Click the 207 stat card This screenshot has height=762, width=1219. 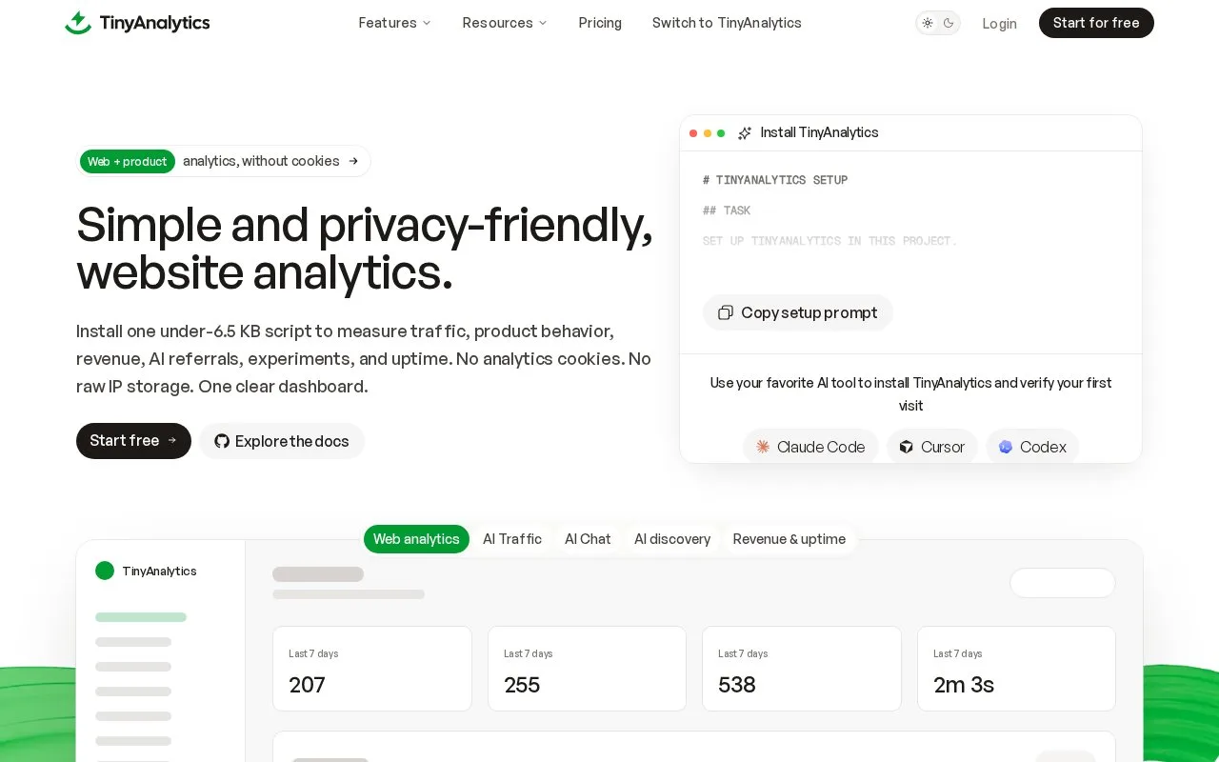pyautogui.click(x=372, y=669)
